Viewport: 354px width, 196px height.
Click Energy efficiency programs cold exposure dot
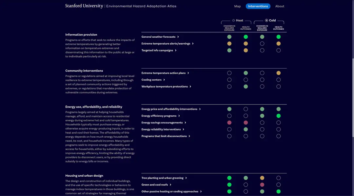(262, 116)
